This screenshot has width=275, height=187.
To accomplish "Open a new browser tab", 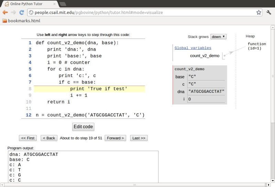I will tap(63, 4).
